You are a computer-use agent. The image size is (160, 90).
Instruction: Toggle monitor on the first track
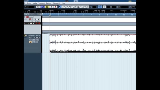click(x=32, y=19)
